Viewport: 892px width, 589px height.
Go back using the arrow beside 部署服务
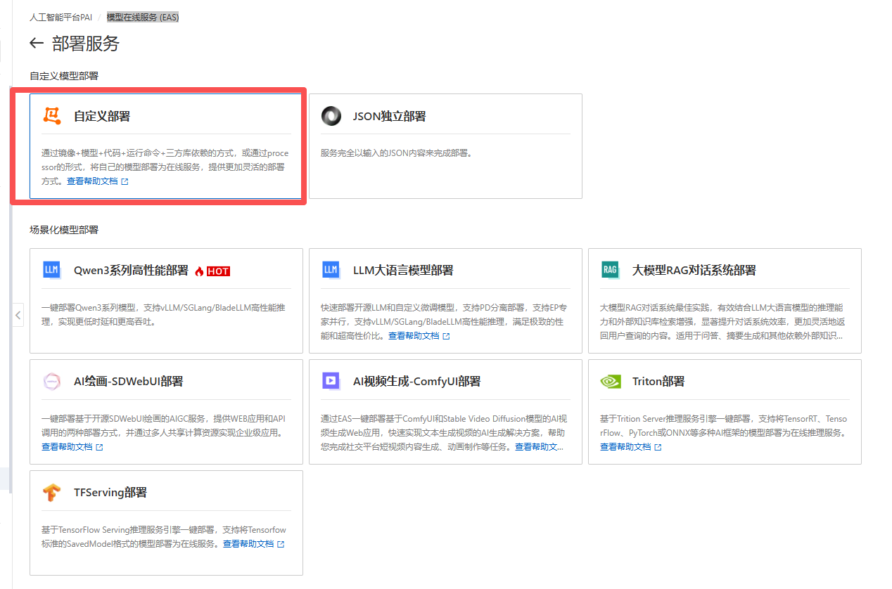(37, 44)
